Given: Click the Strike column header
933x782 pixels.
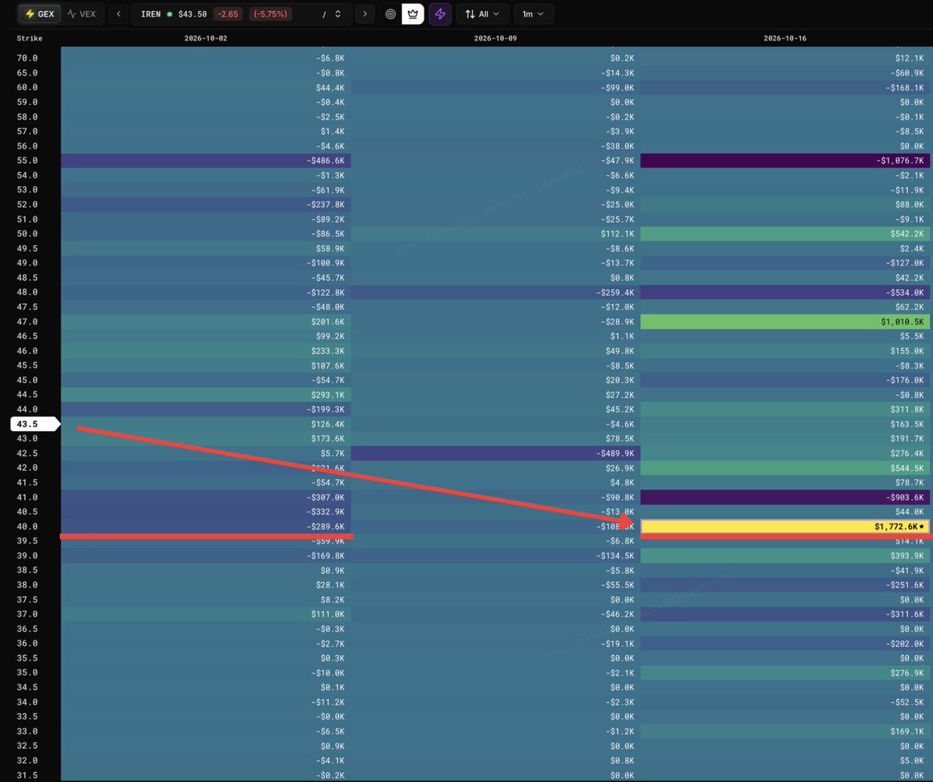Looking at the screenshot, I should pos(30,38).
